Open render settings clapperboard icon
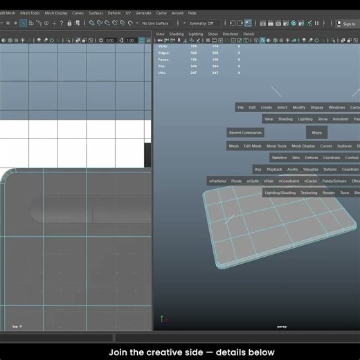Viewport: 360px width, 360px height. click(x=286, y=23)
